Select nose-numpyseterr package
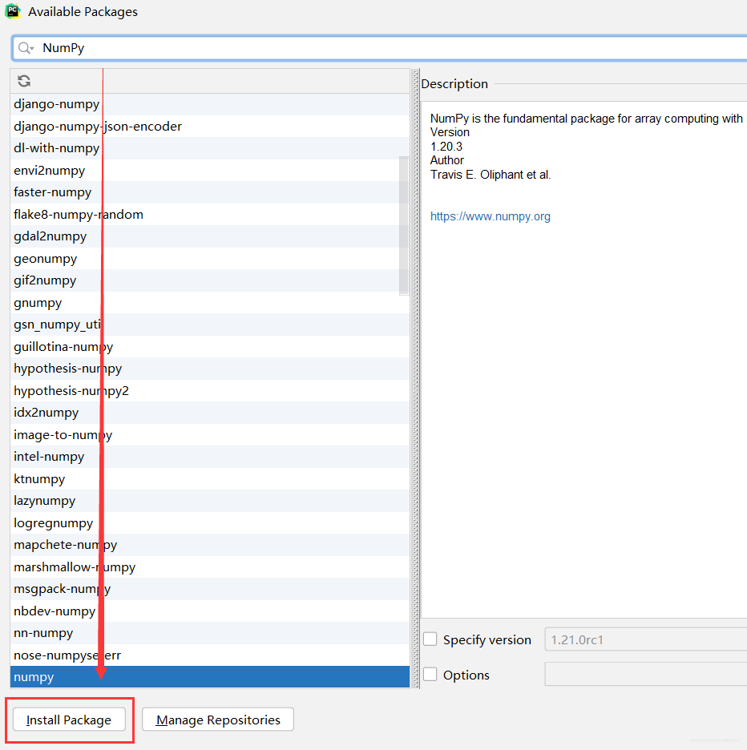 coord(210,655)
